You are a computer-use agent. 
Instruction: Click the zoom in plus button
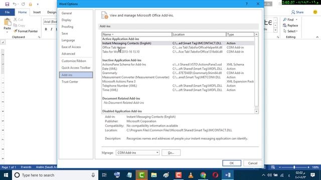pyautogui.click(x=308, y=167)
